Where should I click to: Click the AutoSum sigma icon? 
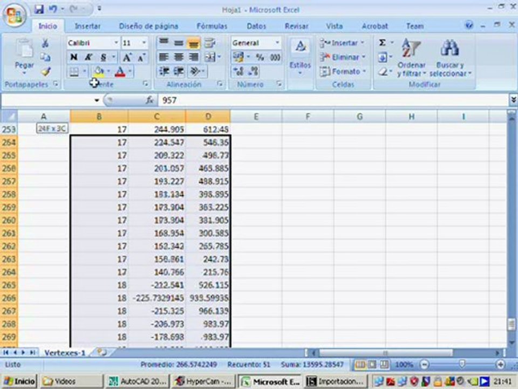pos(382,42)
